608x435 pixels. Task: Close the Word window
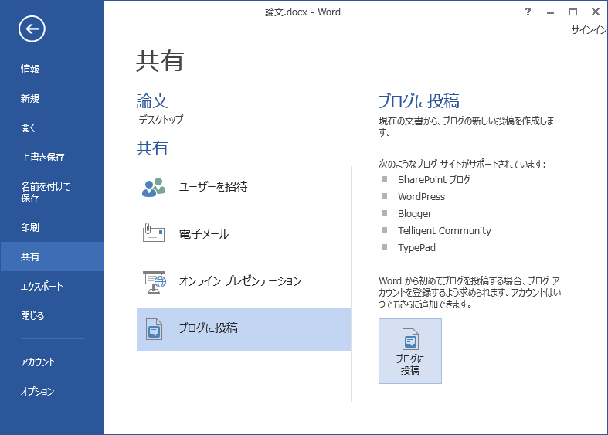pyautogui.click(x=596, y=12)
